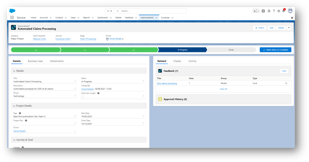Screen dimensions: 309x162
Task: Edit the Group field pencil icon
Action: click(x=75, y=96)
